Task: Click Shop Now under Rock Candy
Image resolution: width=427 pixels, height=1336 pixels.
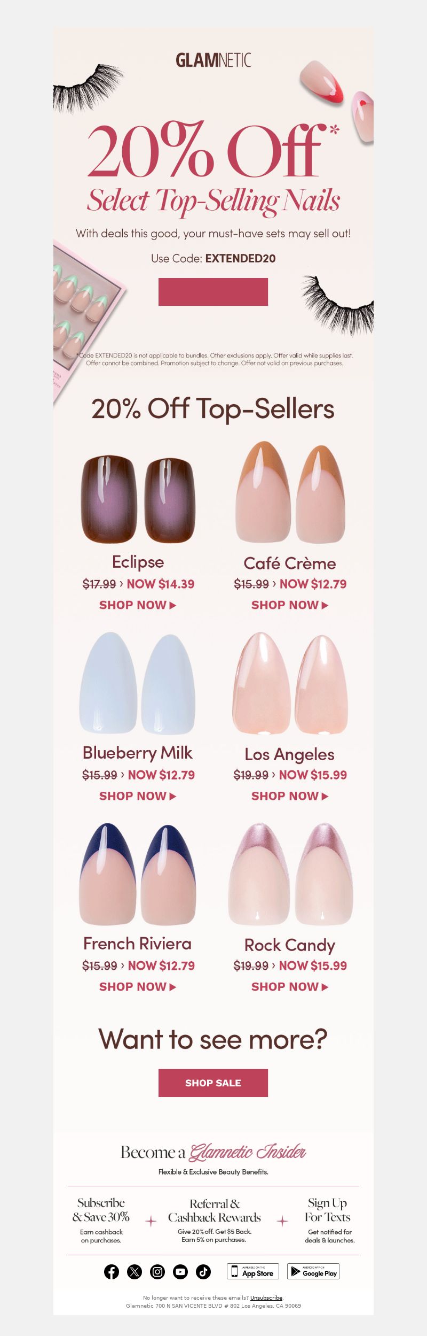Action: [290, 987]
